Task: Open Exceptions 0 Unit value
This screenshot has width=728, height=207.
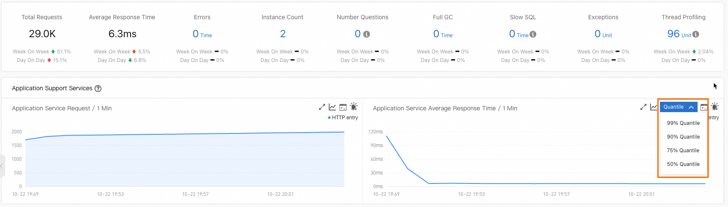Action: point(603,34)
